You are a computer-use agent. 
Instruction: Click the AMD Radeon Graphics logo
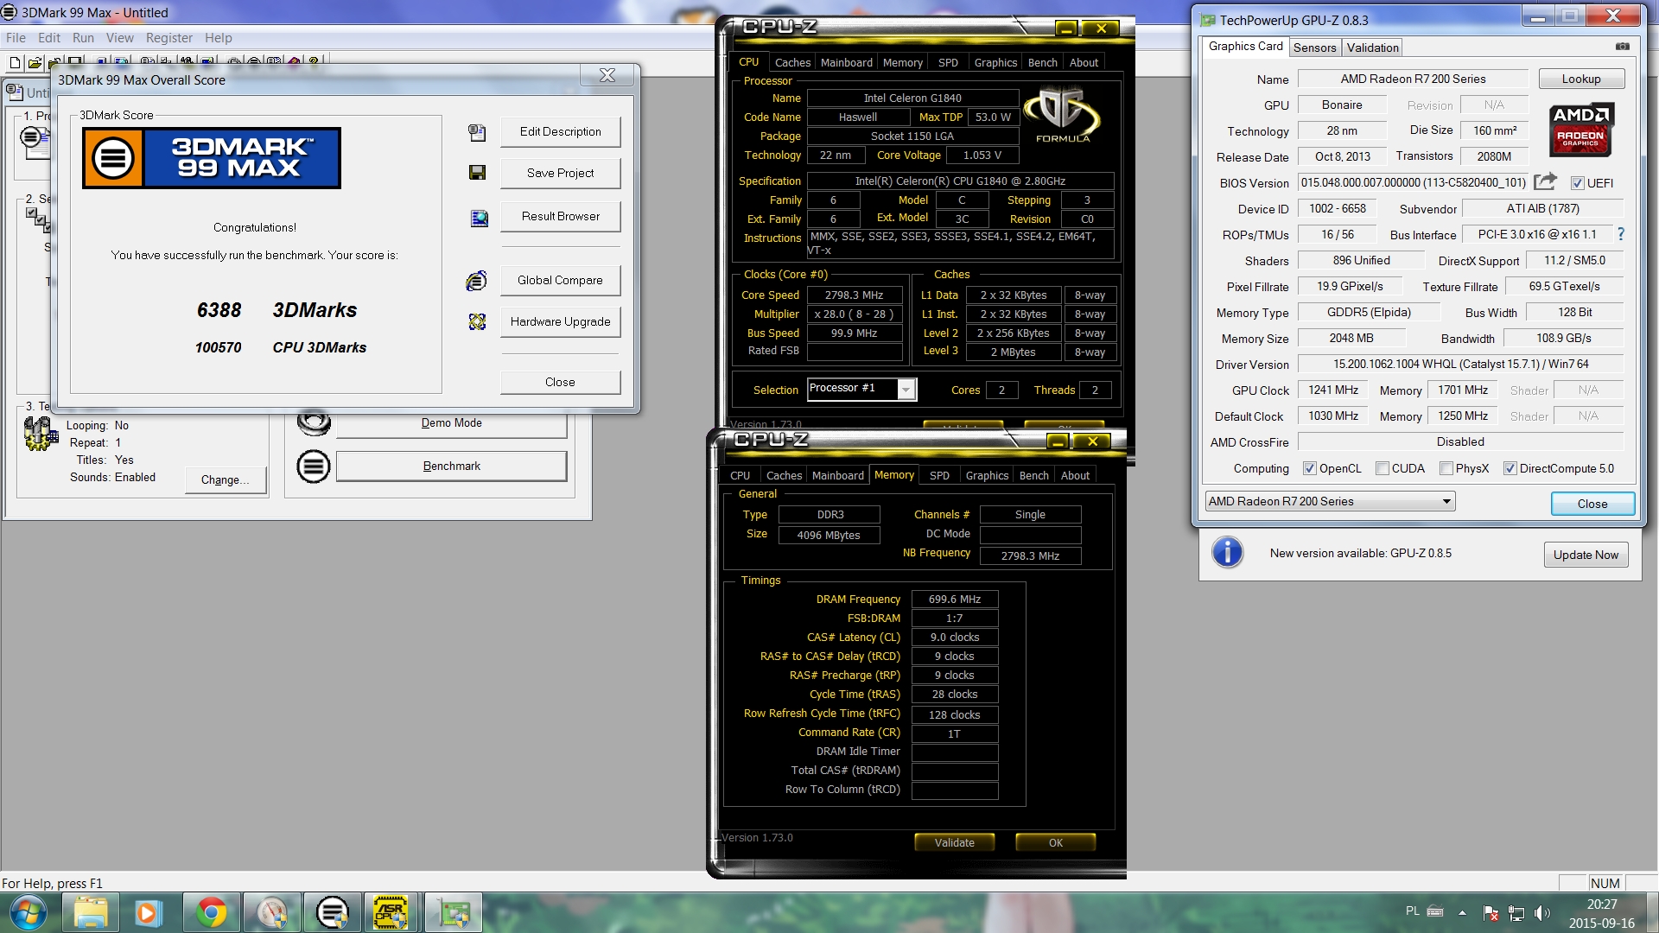point(1581,130)
